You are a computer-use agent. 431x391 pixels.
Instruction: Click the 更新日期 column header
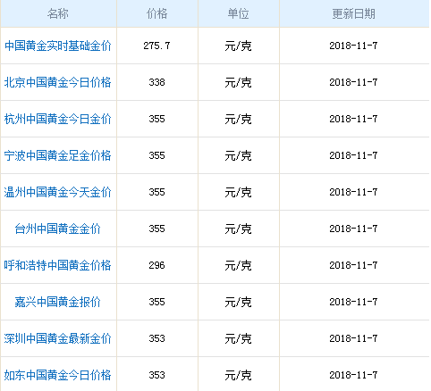pyautogui.click(x=354, y=13)
